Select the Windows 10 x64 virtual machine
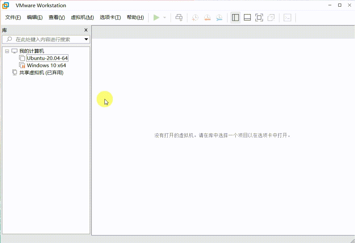The image size is (355, 243). pos(45,65)
